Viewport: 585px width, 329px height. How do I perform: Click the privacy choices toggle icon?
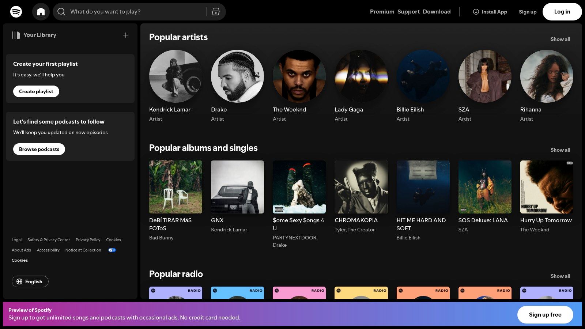(x=112, y=250)
